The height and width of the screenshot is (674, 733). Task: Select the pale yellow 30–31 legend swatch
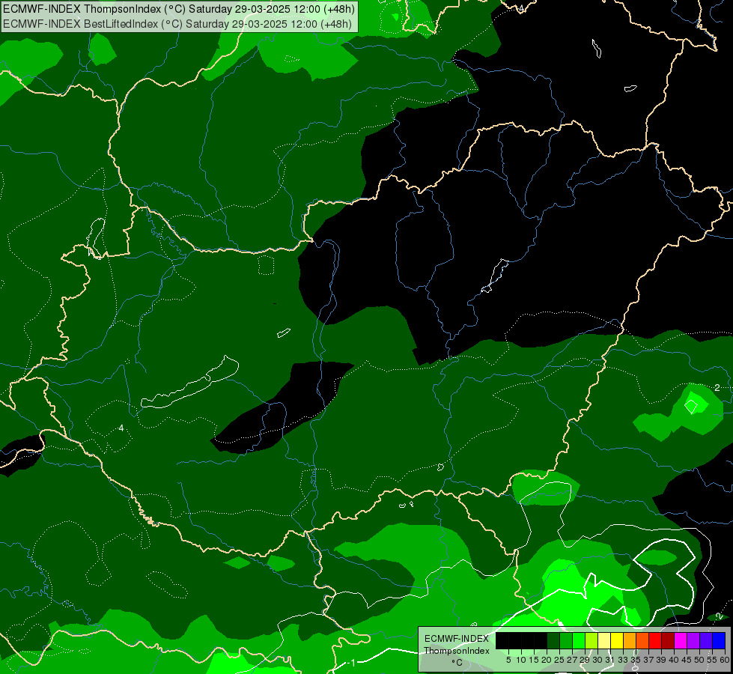coord(604,640)
